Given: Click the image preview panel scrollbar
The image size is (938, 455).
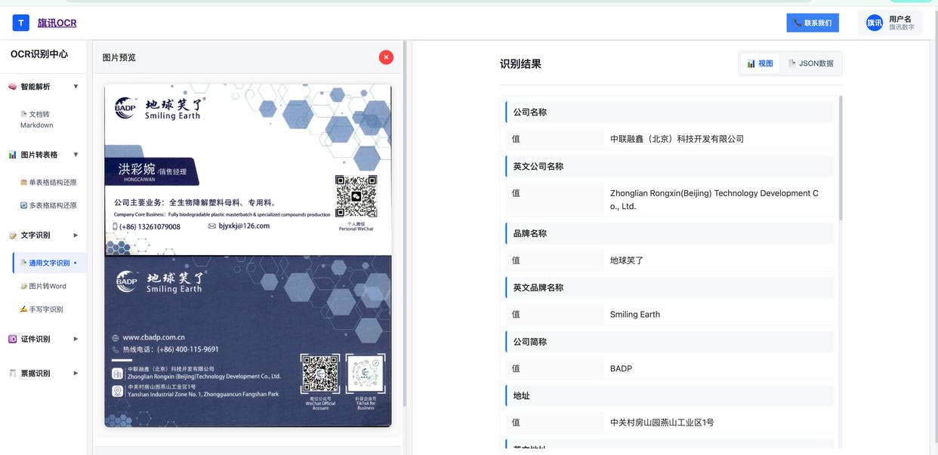Looking at the screenshot, I should (405, 223).
